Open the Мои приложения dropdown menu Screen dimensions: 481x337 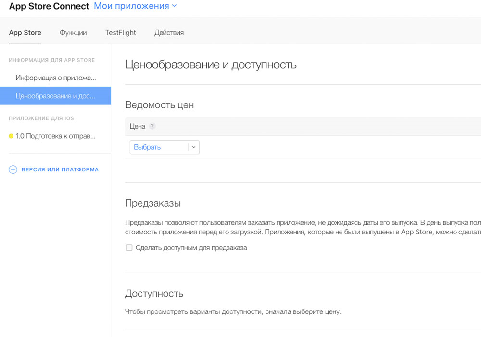click(135, 6)
